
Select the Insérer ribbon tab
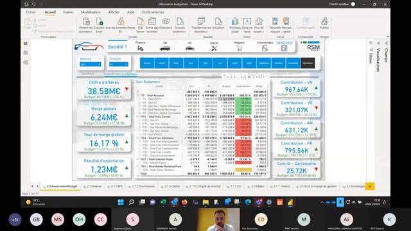68,12
